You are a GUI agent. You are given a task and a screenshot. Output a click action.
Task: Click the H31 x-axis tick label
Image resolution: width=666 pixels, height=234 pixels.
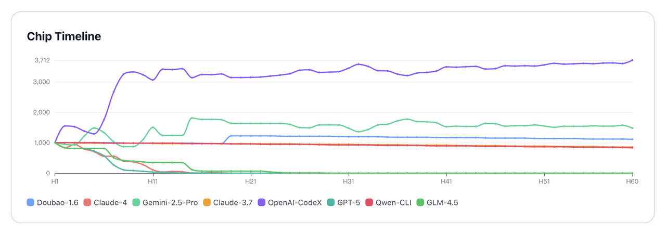click(348, 182)
